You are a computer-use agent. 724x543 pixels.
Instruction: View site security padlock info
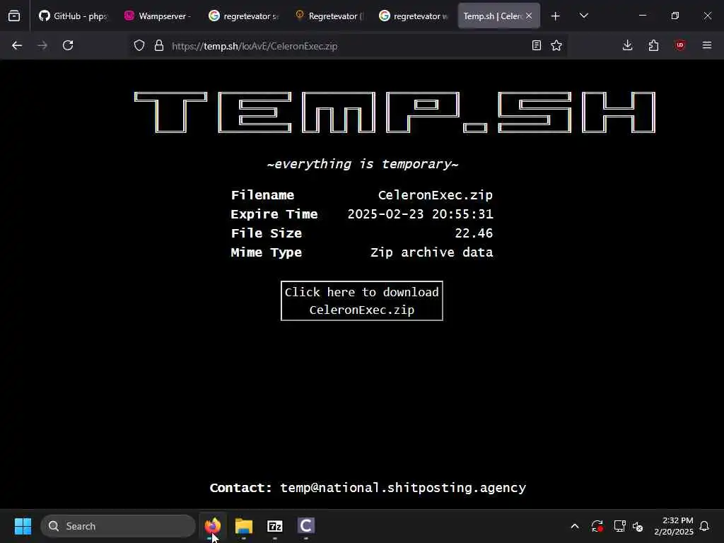click(x=159, y=46)
